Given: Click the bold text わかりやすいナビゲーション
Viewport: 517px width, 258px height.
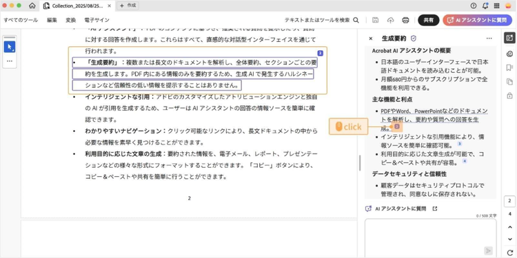Looking at the screenshot, I should pos(125,131).
